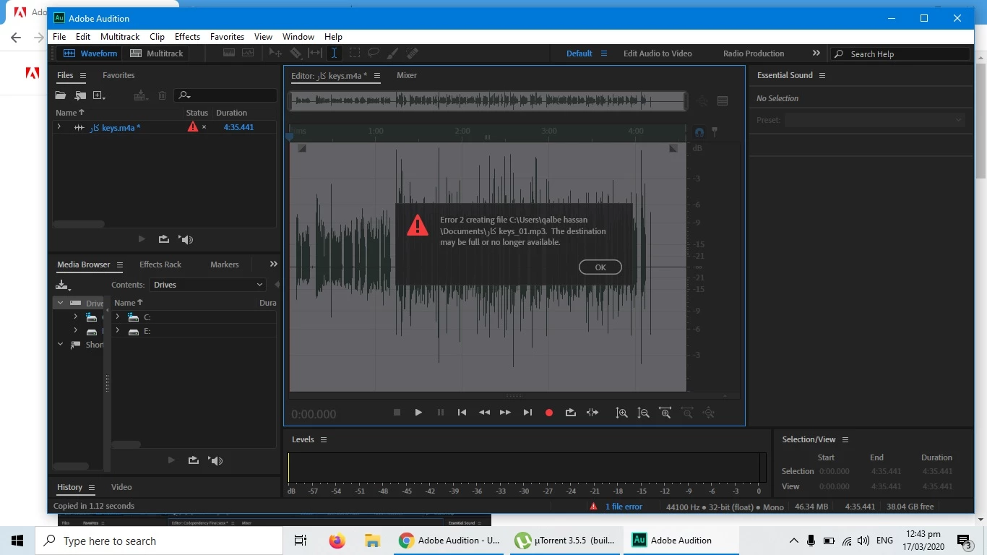The width and height of the screenshot is (987, 555).
Task: Toggle Show Spectral Pitch Display
Action: click(248, 53)
